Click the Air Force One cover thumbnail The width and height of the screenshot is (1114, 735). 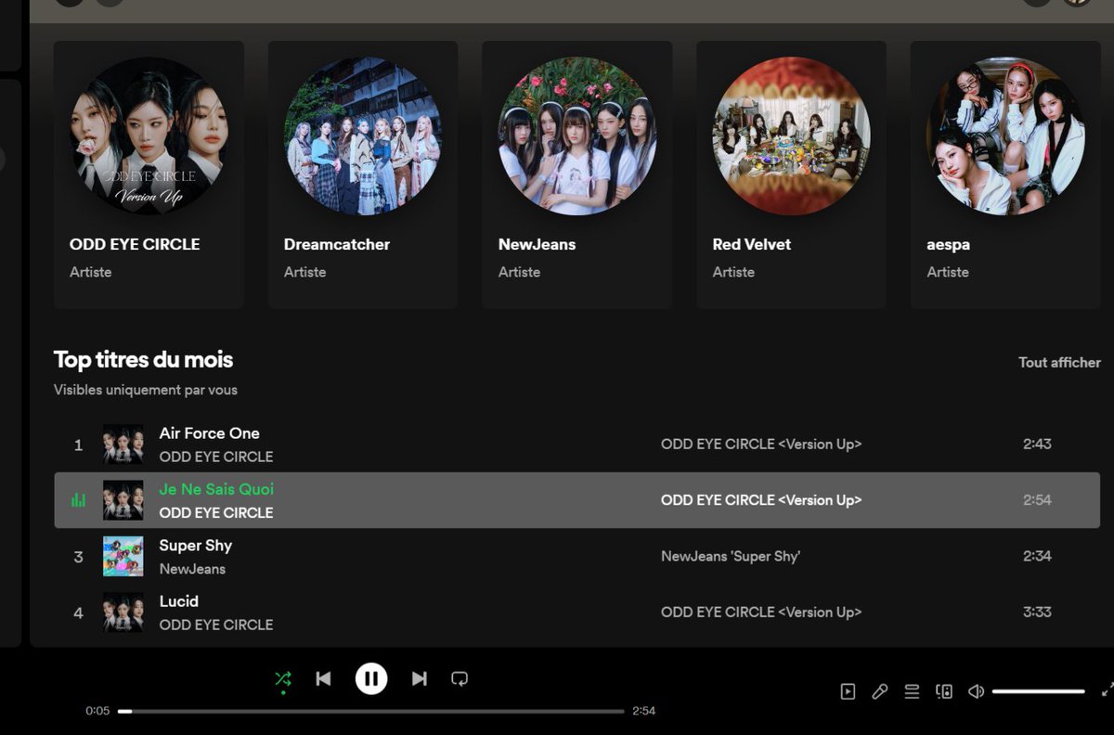coord(123,445)
